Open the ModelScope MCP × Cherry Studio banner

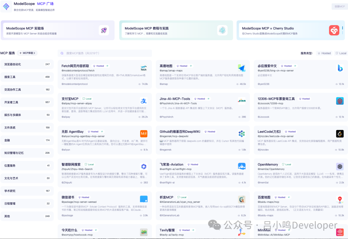click(x=291, y=30)
